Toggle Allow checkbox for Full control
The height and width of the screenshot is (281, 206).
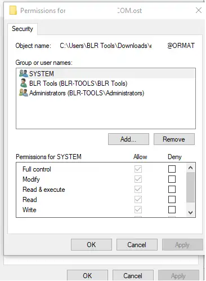click(x=138, y=169)
